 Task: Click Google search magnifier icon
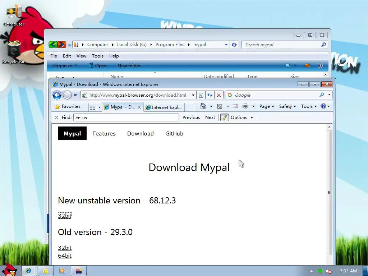[x=322, y=95]
